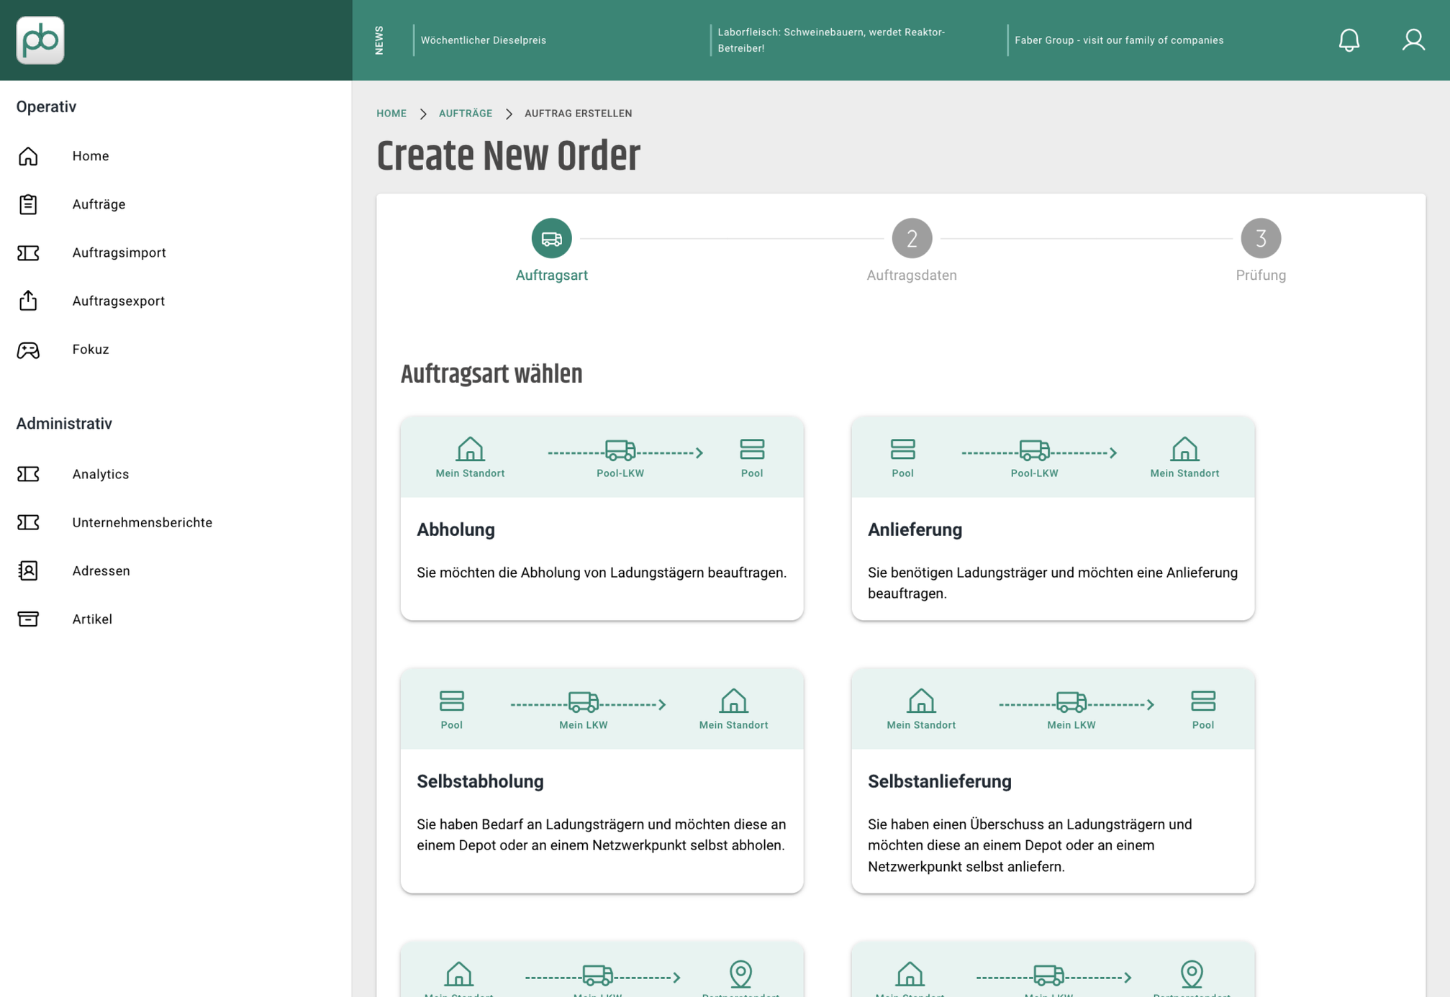Click the Adressen contact book icon
The width and height of the screenshot is (1450, 997).
click(28, 570)
